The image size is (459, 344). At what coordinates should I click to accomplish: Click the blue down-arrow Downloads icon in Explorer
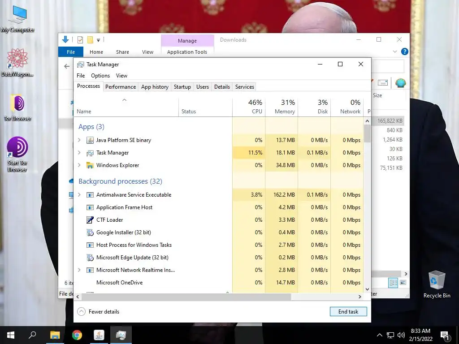click(x=65, y=39)
